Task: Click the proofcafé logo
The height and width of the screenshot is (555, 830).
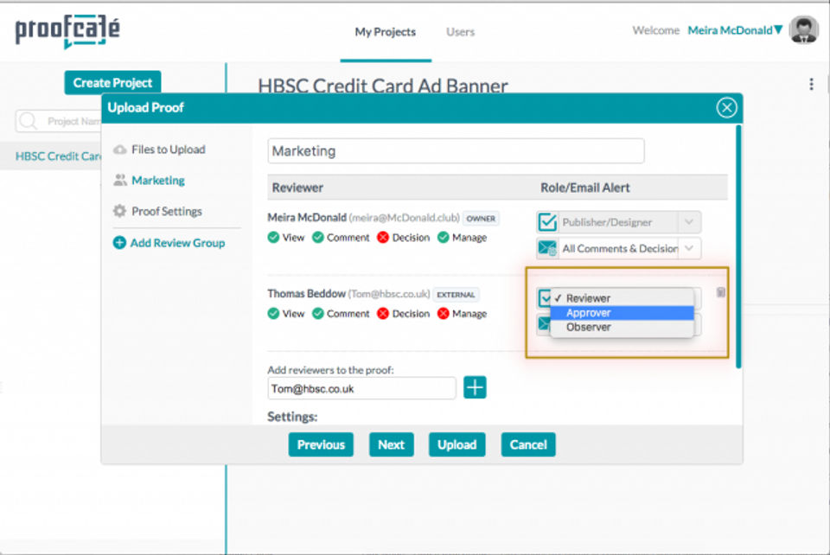Action: pos(67,31)
